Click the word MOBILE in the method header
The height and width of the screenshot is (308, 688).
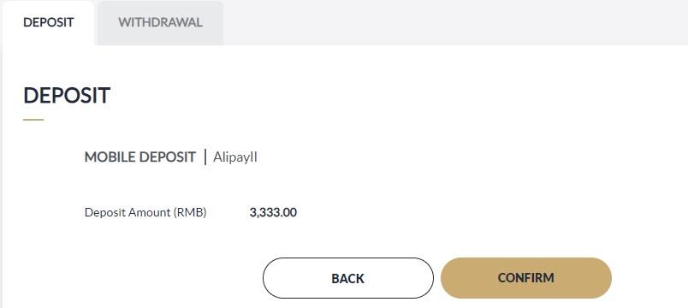[x=110, y=157]
